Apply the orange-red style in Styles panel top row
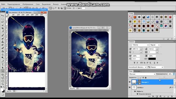 [135, 17]
